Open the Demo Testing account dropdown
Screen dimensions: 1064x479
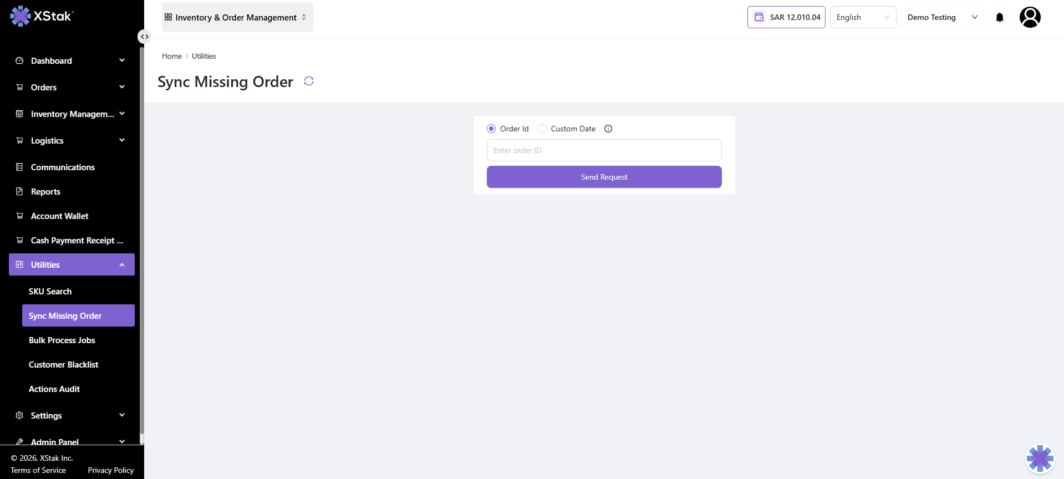(942, 17)
